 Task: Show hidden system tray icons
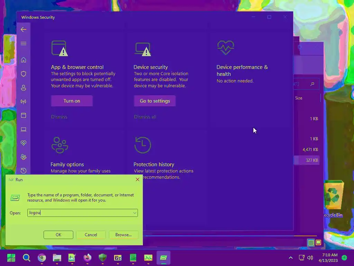coord(291,258)
